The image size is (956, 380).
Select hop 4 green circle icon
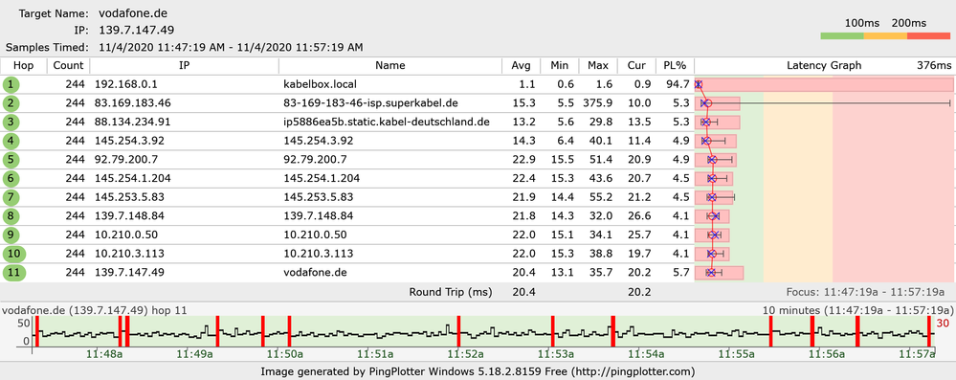point(11,141)
